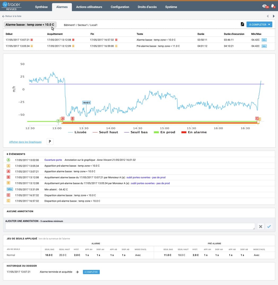278x285 pixels.
Task: Clear annotation with the X button
Action: click(260, 226)
